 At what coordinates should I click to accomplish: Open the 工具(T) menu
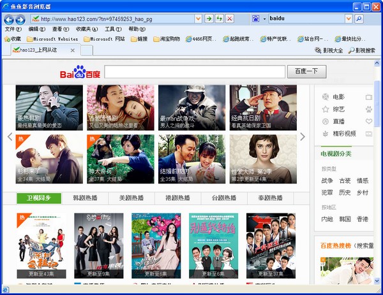(x=113, y=29)
